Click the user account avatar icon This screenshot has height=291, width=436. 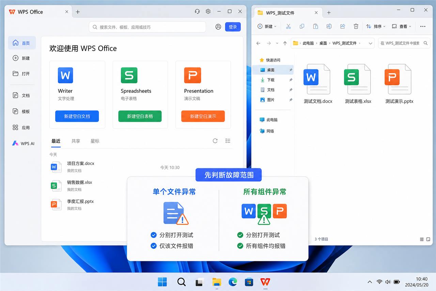pos(218,27)
